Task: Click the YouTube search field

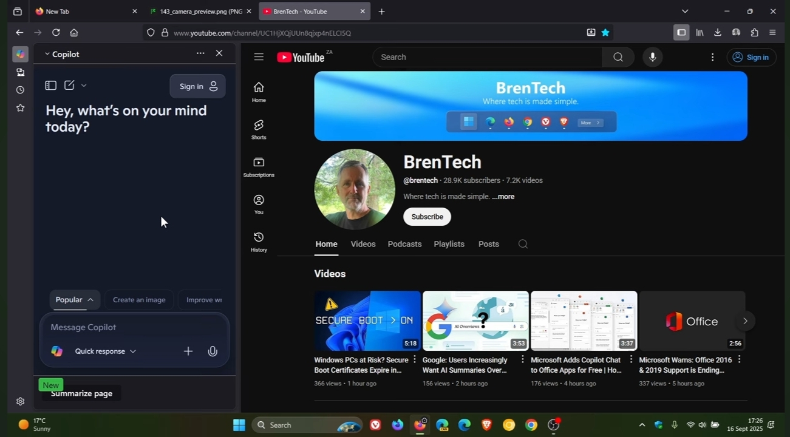Action: pyautogui.click(x=487, y=57)
